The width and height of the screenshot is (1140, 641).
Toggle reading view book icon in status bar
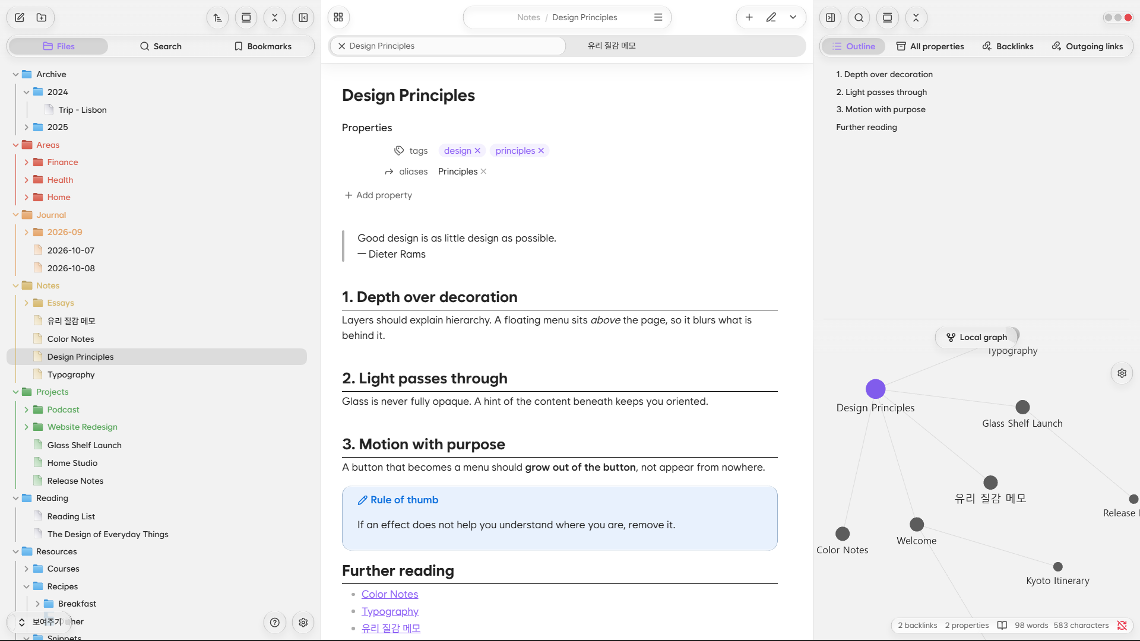1002,626
